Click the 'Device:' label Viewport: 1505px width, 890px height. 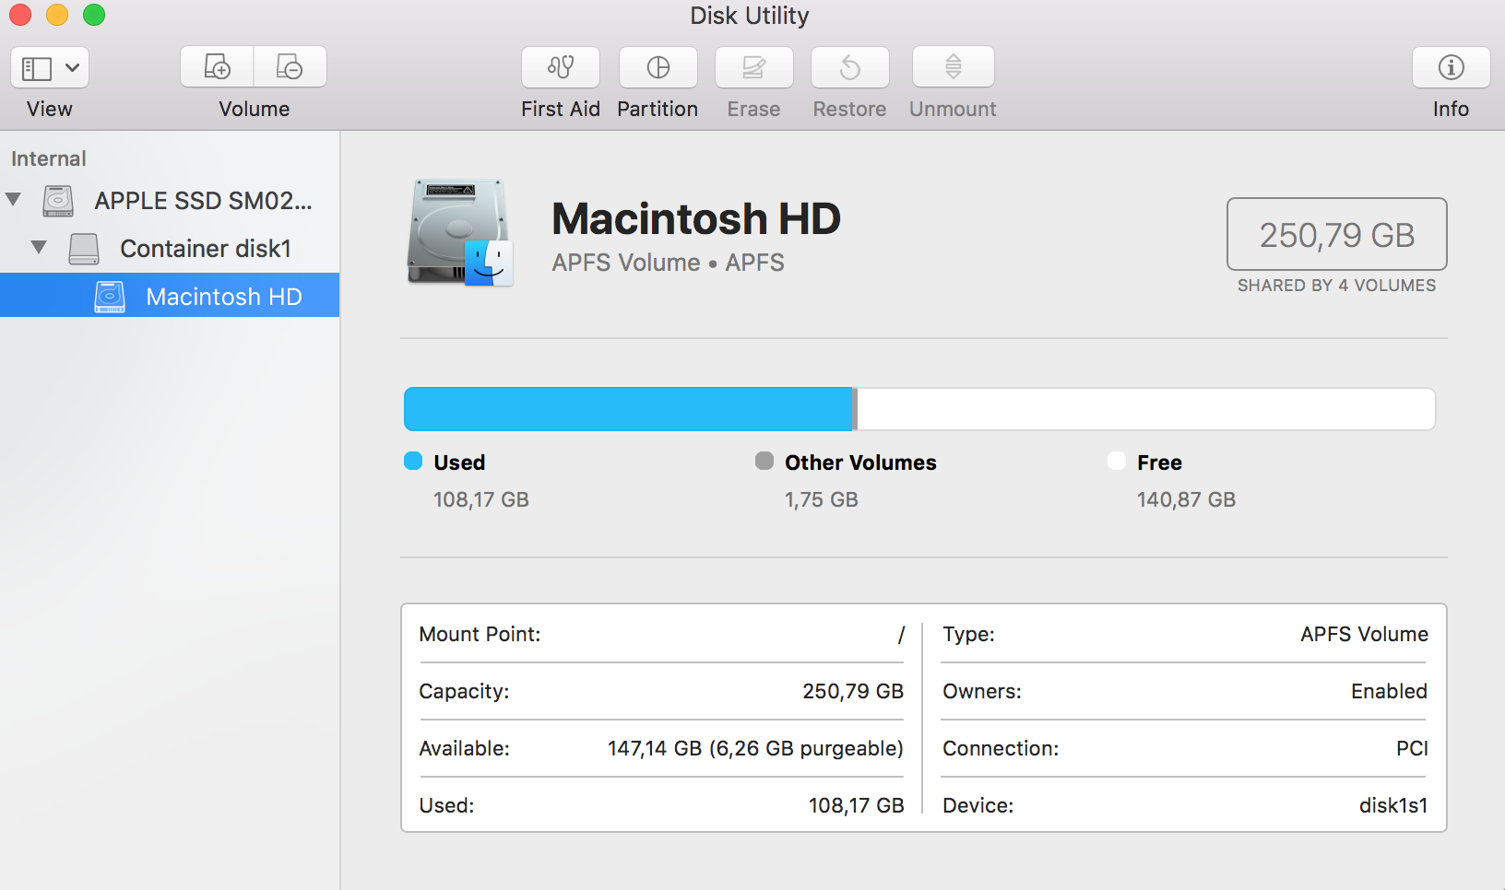[978, 805]
